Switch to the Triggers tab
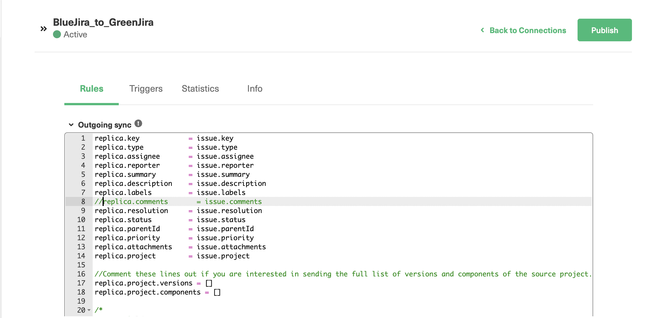Viewport: 662px width, 318px height. (x=146, y=89)
